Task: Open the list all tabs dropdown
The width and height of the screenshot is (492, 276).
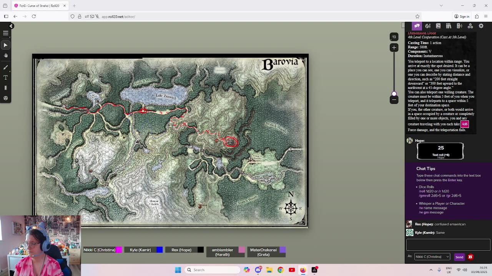Action: pyautogui.click(x=441, y=6)
